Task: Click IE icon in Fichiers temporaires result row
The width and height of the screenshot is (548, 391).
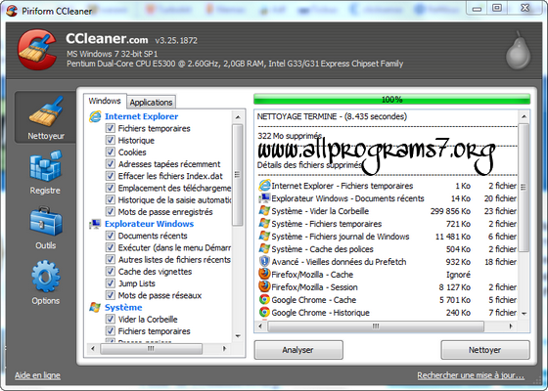Action: [264, 186]
